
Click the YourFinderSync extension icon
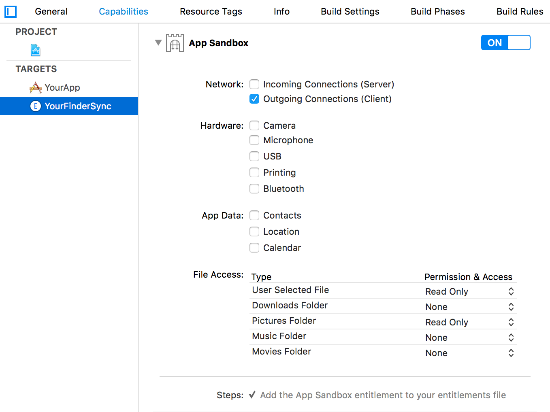click(x=36, y=106)
